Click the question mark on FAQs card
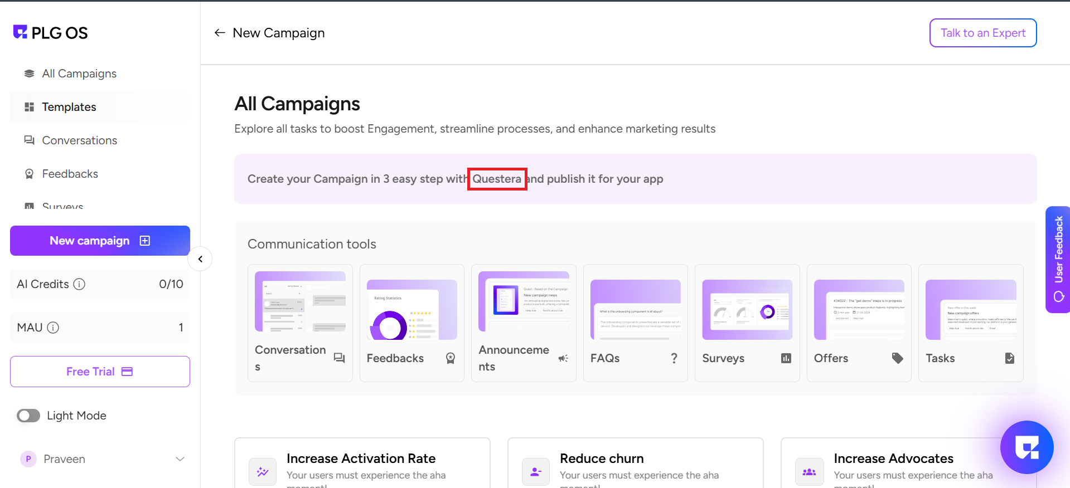The width and height of the screenshot is (1070, 488). (x=674, y=358)
